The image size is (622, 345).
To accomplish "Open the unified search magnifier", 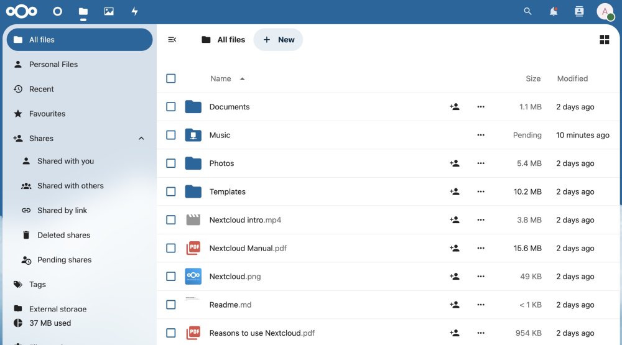I will tap(527, 11).
